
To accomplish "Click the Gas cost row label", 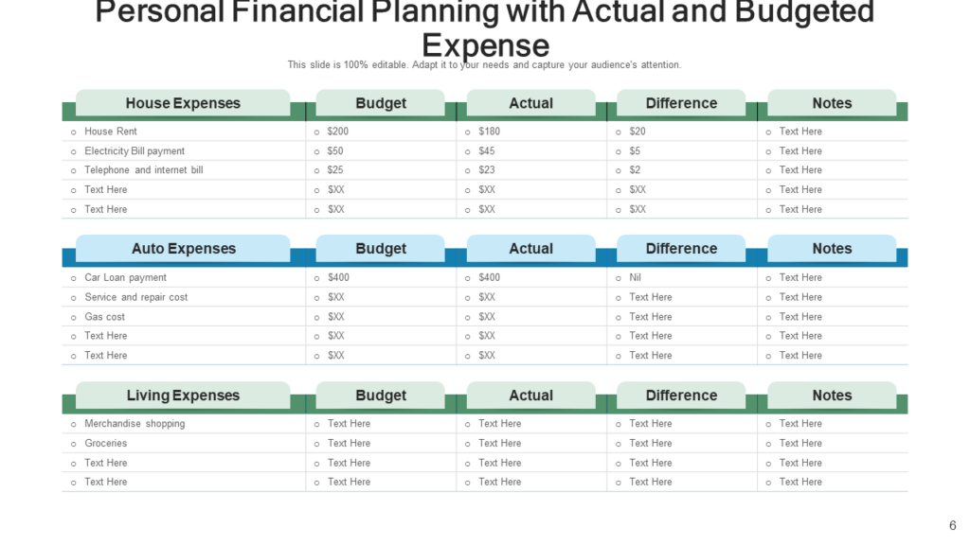I will pos(104,317).
